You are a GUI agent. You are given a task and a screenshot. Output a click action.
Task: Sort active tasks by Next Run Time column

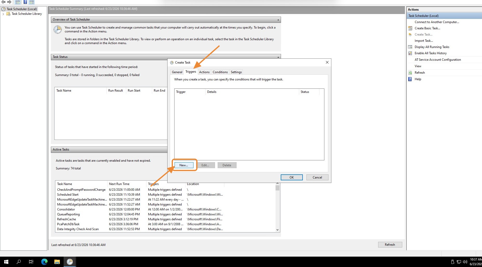(x=127, y=184)
